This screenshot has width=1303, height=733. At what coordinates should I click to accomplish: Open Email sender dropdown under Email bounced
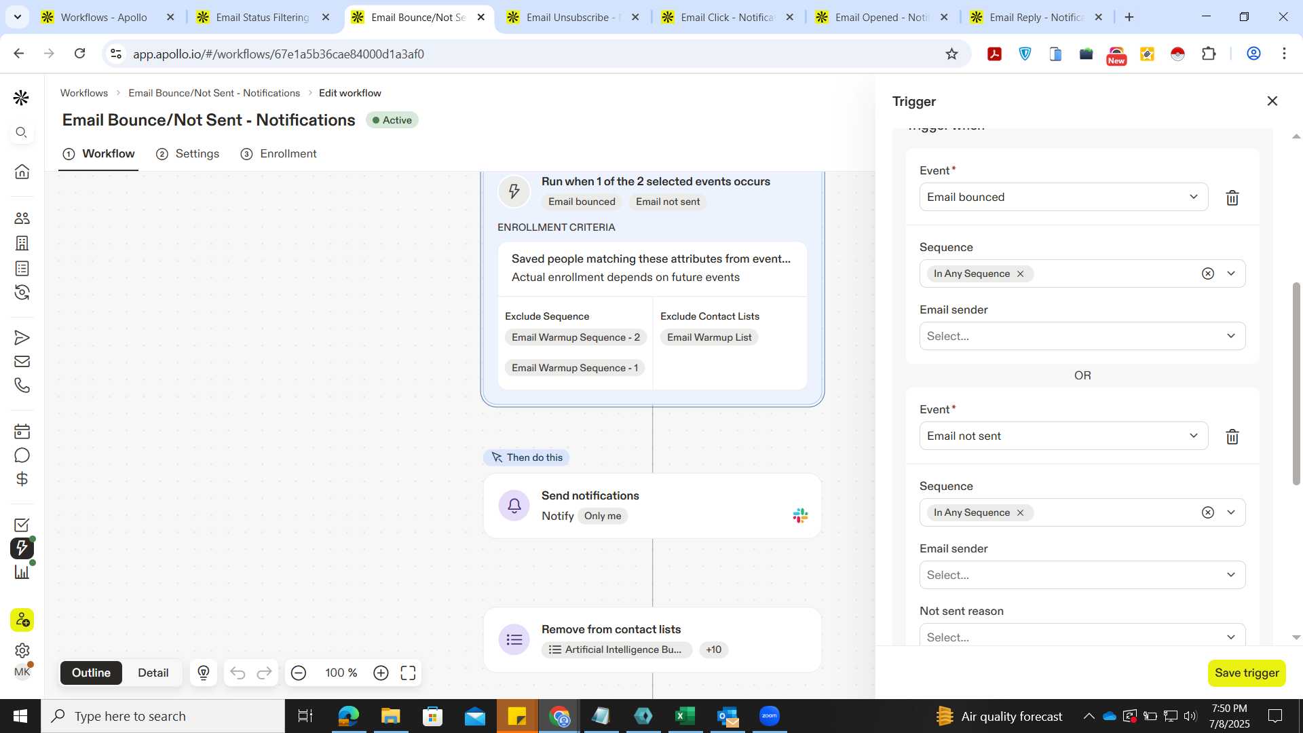click(1082, 336)
